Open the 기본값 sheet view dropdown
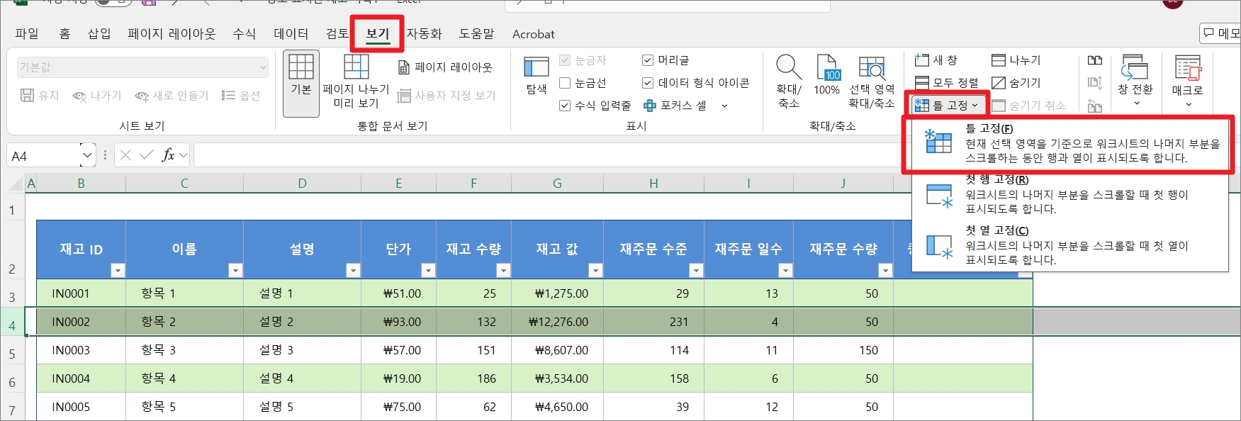Screen dimensions: 1241x421 (142, 67)
